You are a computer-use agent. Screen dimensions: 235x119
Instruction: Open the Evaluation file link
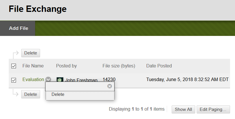point(33,79)
